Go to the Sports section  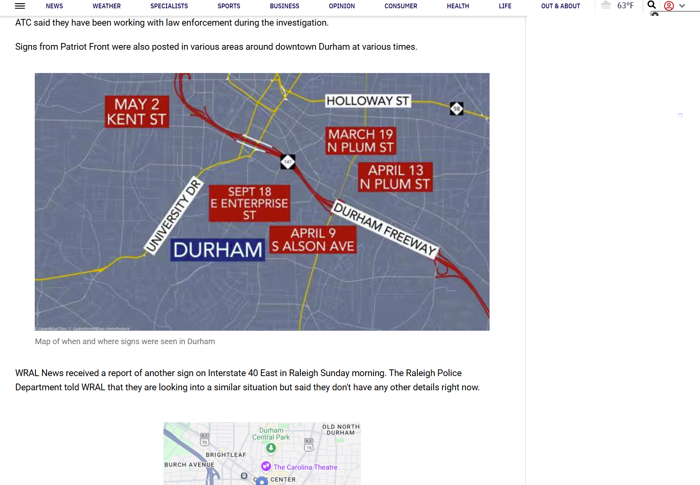(229, 6)
